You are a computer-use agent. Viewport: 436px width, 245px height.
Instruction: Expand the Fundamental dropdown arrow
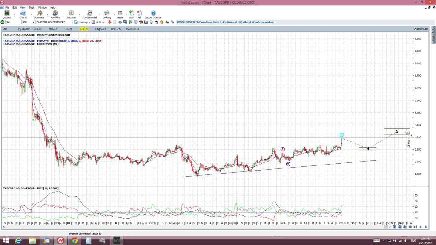pos(100,14)
